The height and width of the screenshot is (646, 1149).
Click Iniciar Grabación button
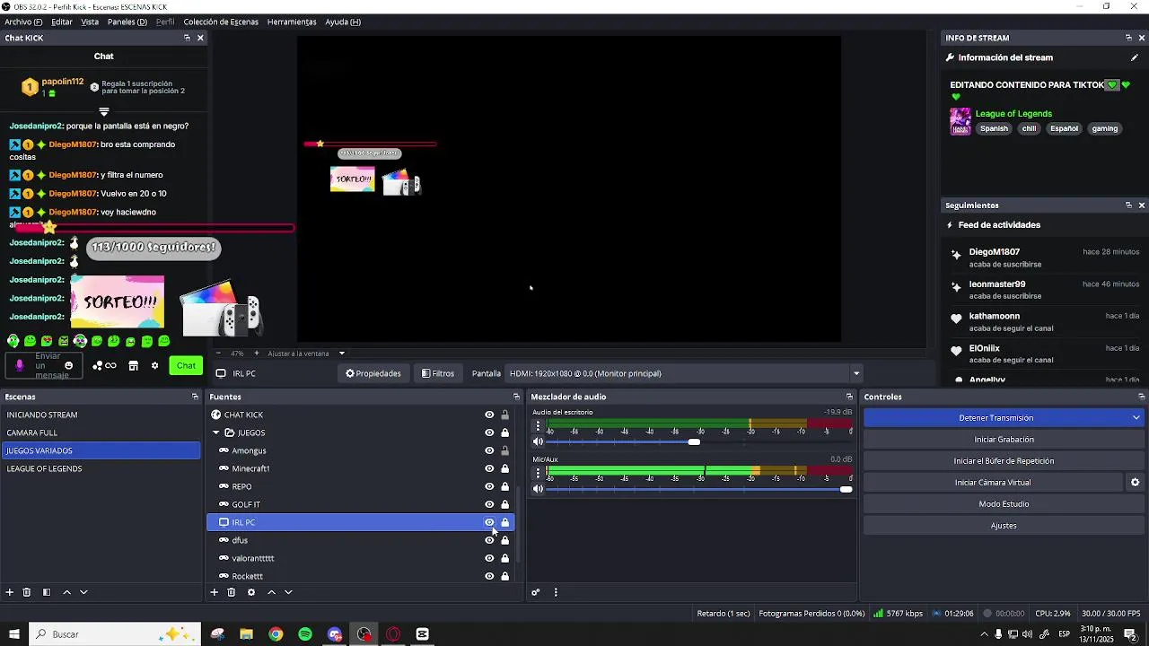tap(1004, 440)
